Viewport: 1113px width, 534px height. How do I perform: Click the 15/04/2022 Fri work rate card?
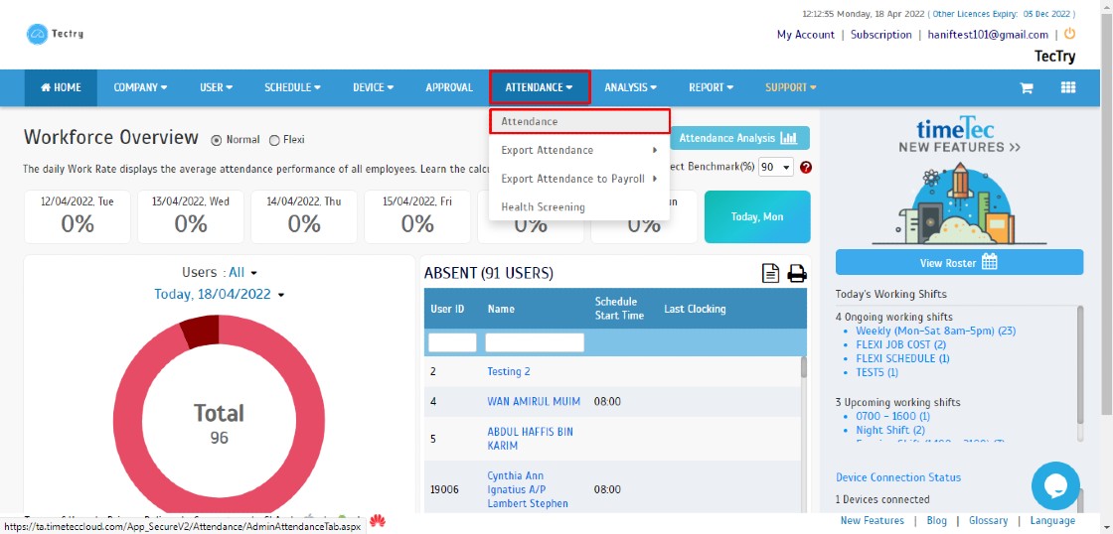click(x=417, y=217)
